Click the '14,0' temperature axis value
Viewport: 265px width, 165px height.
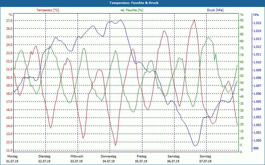tap(9, 126)
